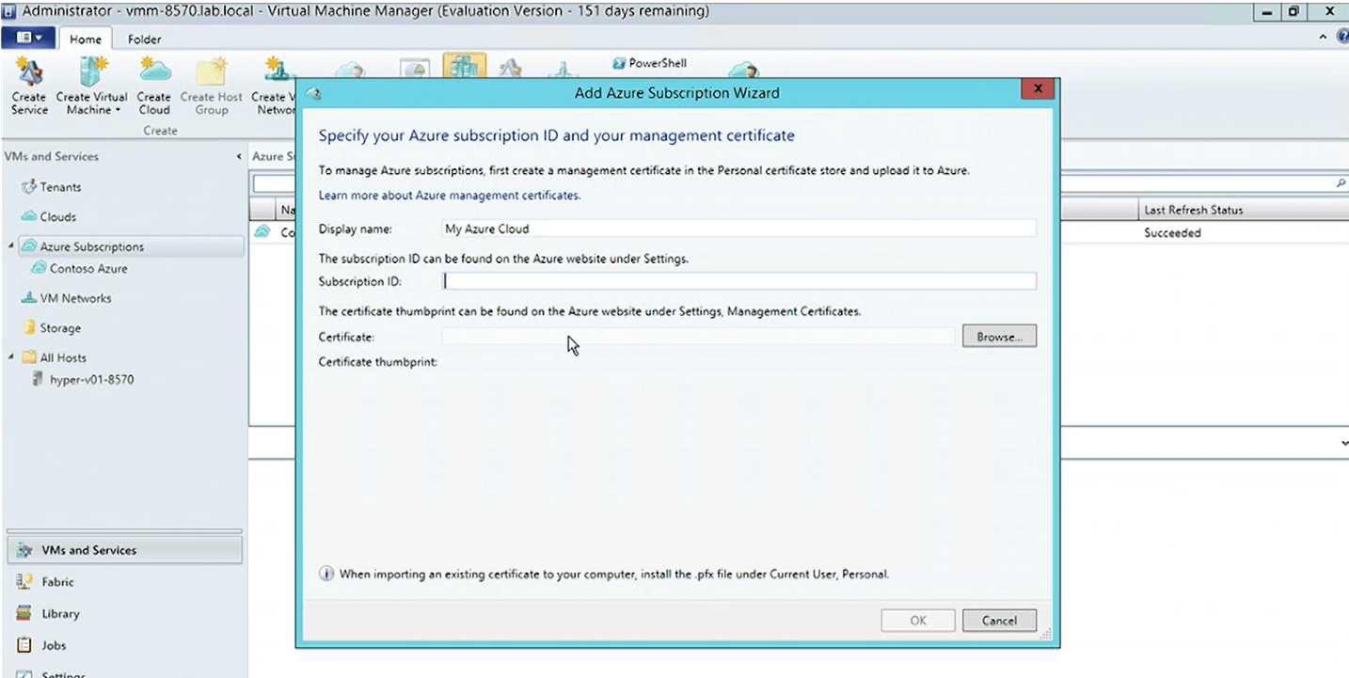Collapse the VMs and Services pane
This screenshot has height=678, width=1349.
[240, 157]
